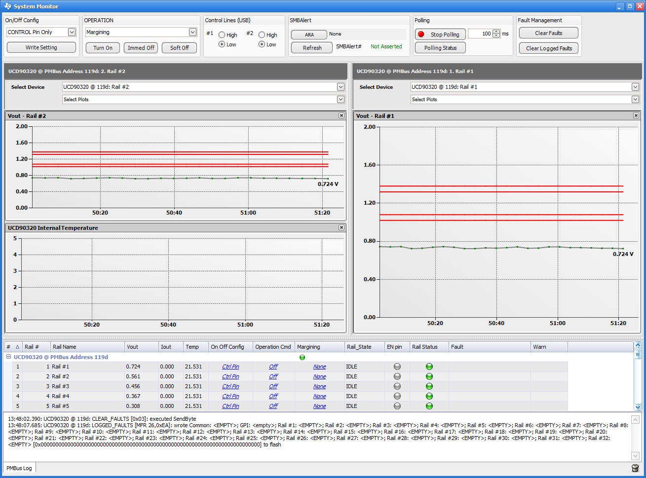Select Control Line #2 Low radio
The width and height of the screenshot is (646, 478).
tap(262, 44)
